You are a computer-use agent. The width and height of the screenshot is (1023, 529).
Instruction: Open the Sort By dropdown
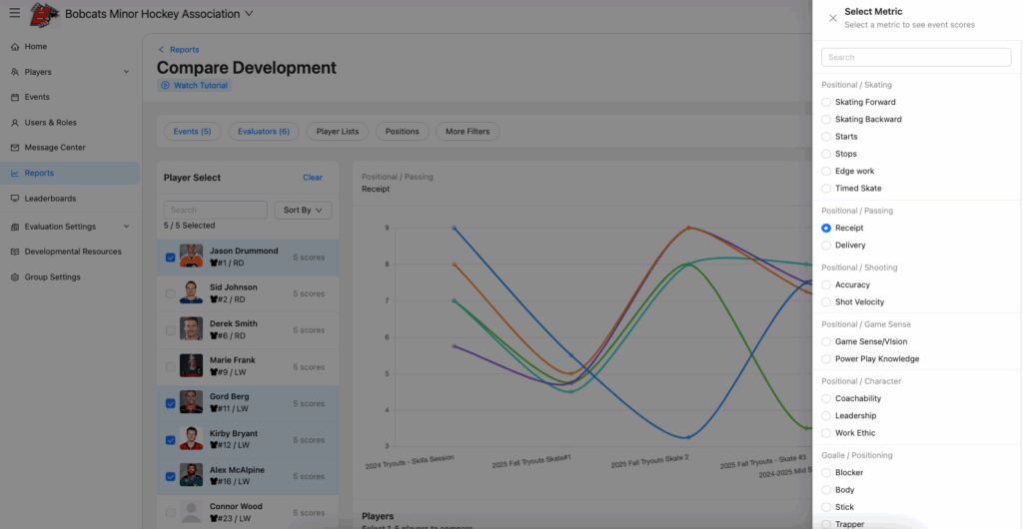coord(303,211)
